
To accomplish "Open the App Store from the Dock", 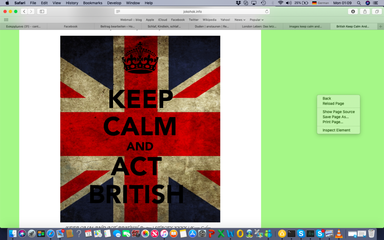I will click(192, 233).
